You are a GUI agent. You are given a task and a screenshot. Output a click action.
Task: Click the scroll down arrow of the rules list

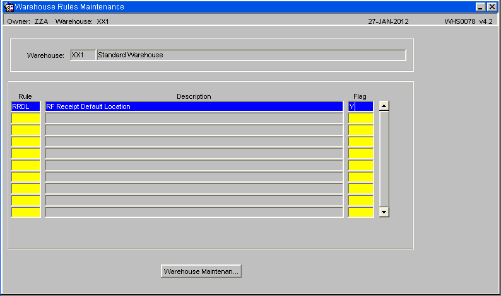click(384, 212)
